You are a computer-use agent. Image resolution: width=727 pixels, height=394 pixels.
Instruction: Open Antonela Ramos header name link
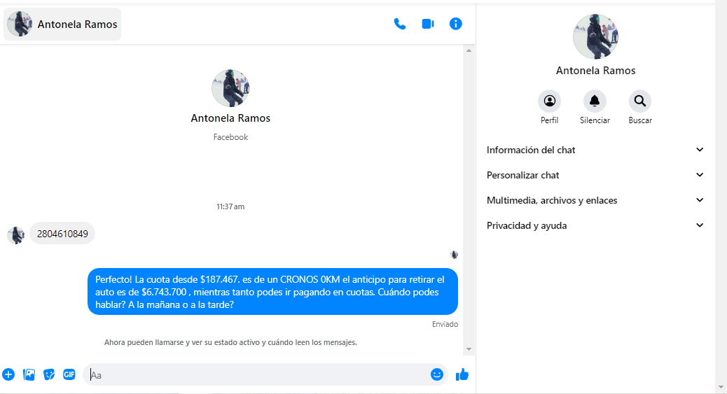tap(77, 24)
